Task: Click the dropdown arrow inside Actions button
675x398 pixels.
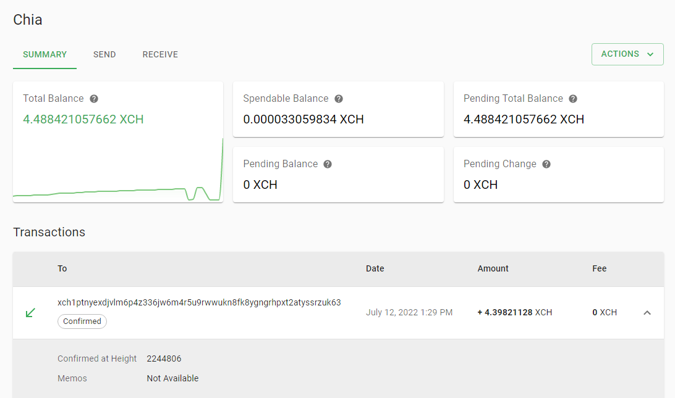Action: (651, 54)
